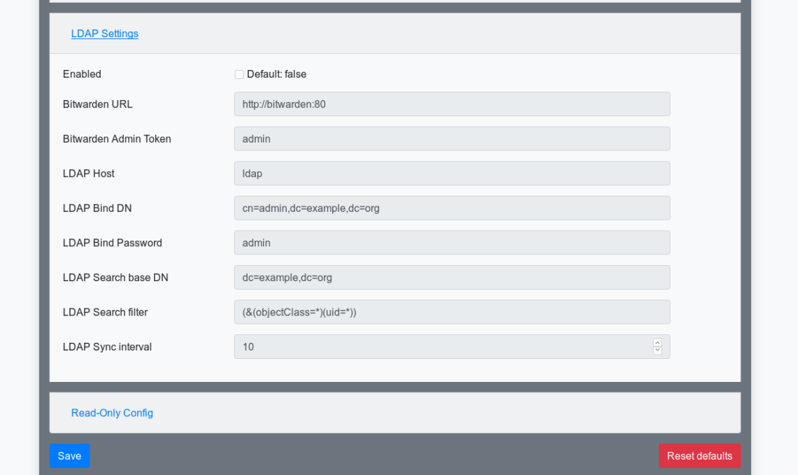Focus the LDAP Search base DN field
The image size is (798, 475).
tap(452, 277)
